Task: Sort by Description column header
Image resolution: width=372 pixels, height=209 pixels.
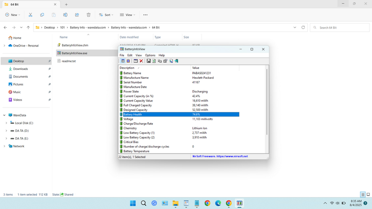Action: click(x=154, y=68)
